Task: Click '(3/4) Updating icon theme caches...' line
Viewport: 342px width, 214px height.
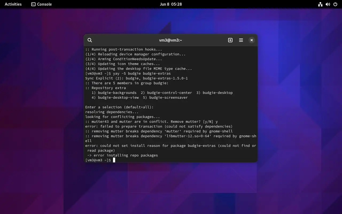Action: click(x=123, y=64)
